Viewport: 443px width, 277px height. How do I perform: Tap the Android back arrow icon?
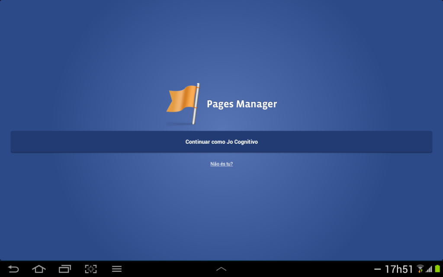coord(13,269)
